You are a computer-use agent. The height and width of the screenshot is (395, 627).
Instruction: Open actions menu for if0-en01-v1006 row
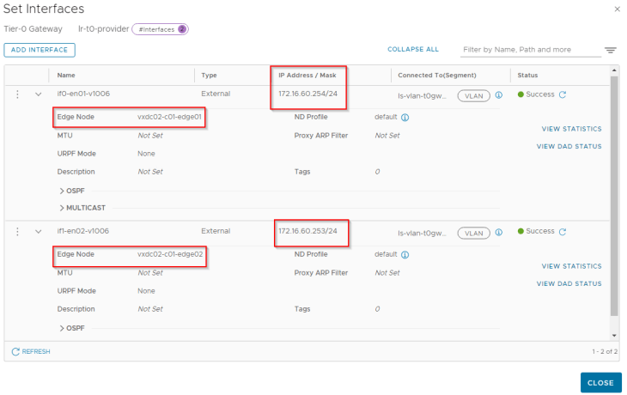tap(17, 94)
